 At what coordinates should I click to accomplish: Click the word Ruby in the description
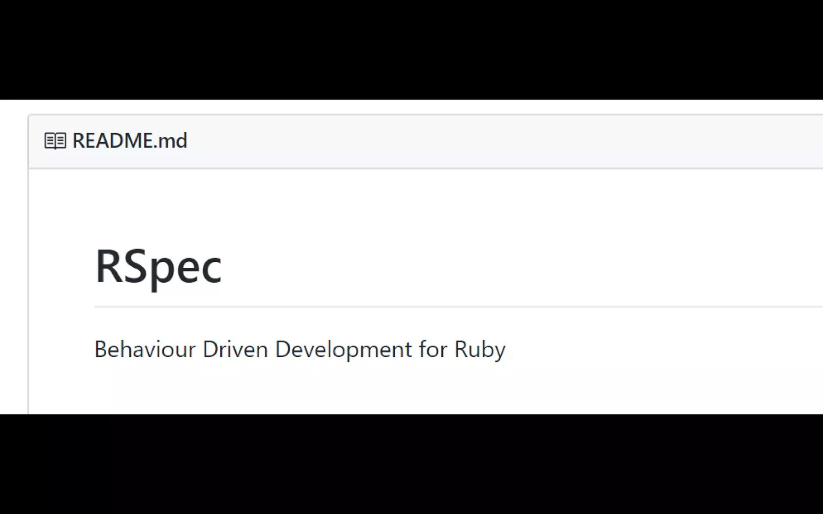pyautogui.click(x=480, y=349)
